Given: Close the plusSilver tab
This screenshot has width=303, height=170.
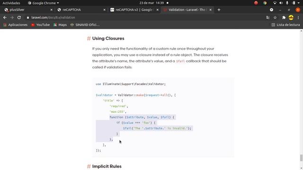Looking at the screenshot, I should 52,10.
